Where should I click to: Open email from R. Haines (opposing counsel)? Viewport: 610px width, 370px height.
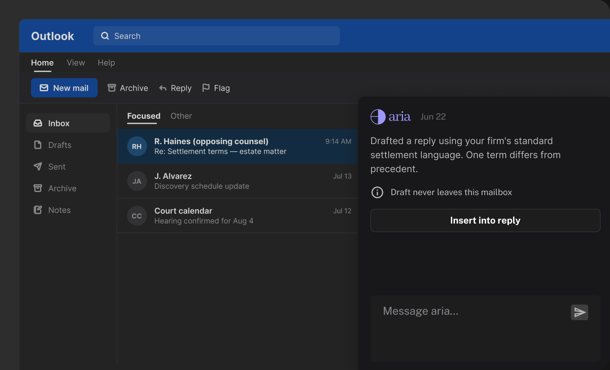pyautogui.click(x=238, y=146)
